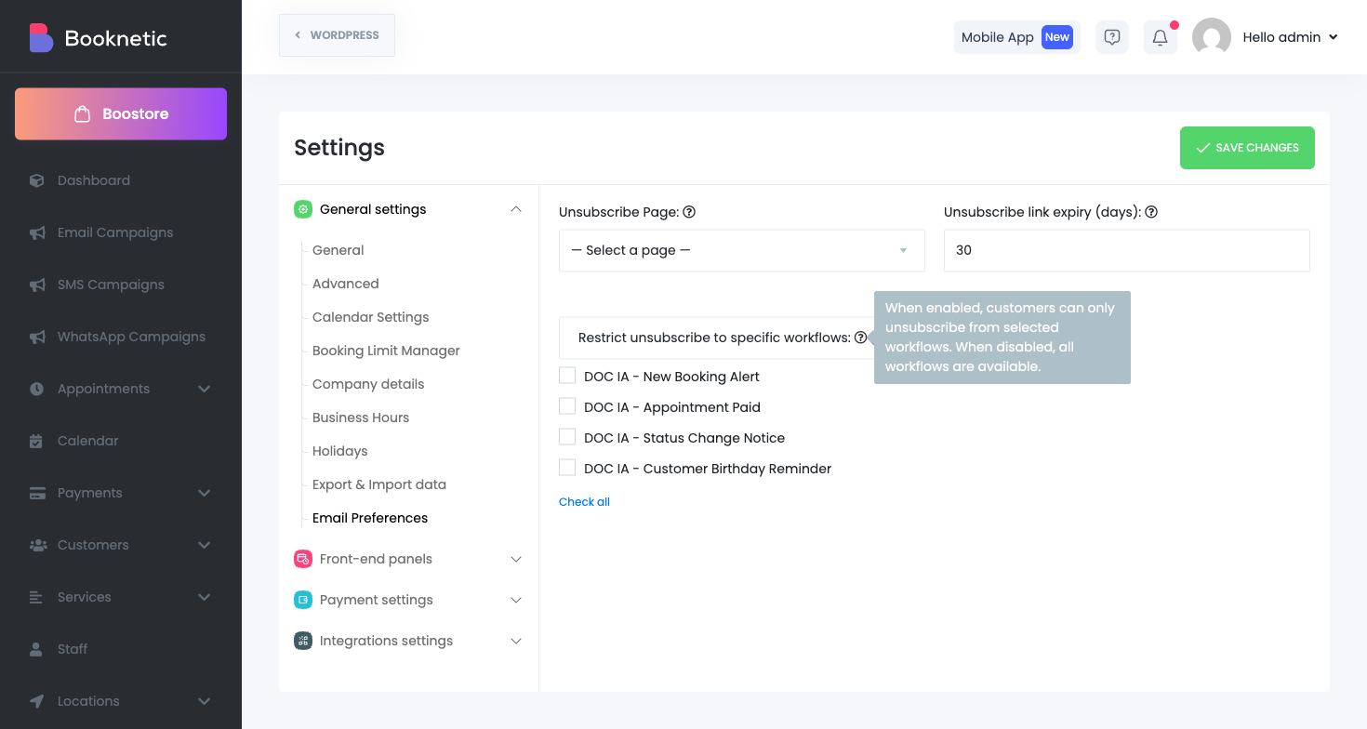Click the Save Changes button
This screenshot has height=729, width=1367.
[1246, 148]
